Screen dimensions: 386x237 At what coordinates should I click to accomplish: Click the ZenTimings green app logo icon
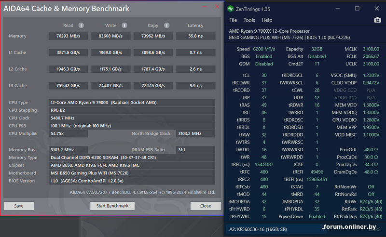pyautogui.click(x=231, y=9)
